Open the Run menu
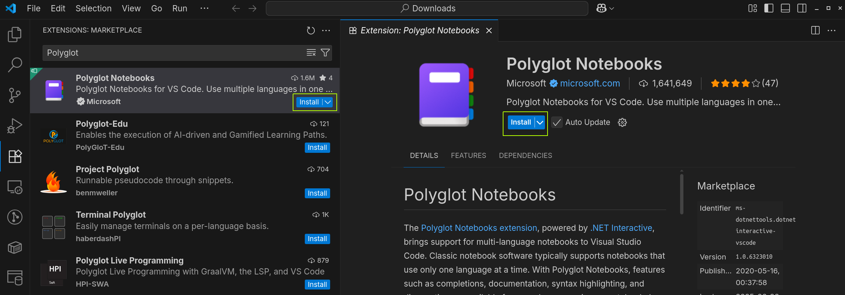 [180, 8]
